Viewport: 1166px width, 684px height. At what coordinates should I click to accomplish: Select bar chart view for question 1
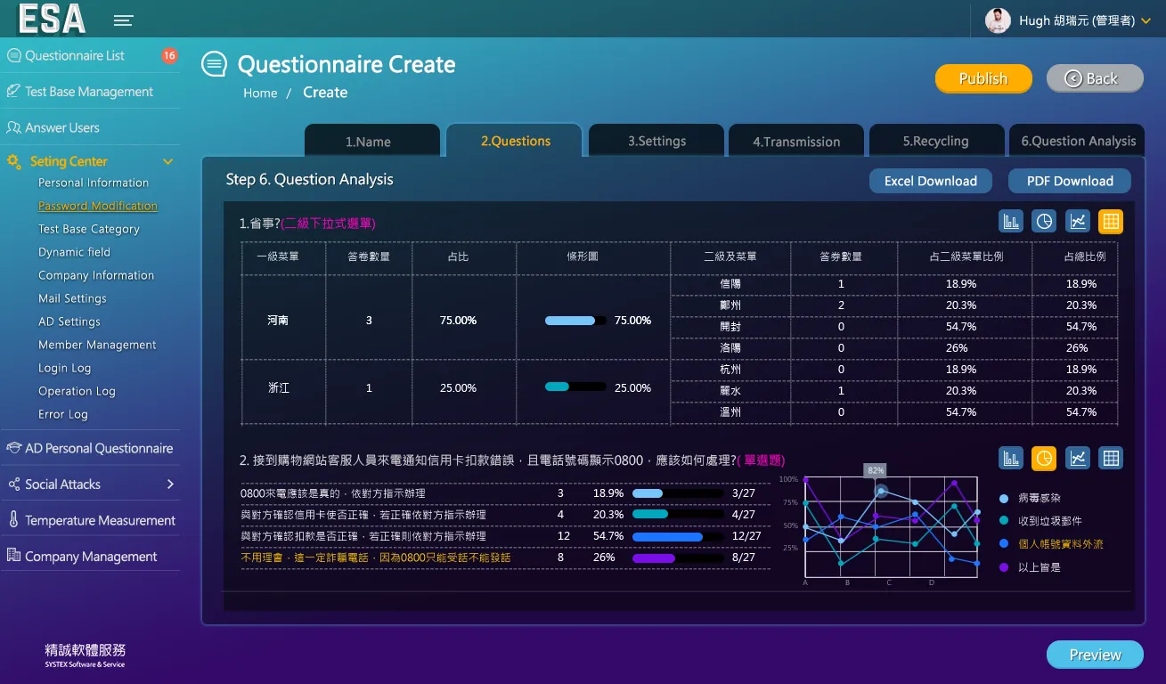pos(1011,222)
